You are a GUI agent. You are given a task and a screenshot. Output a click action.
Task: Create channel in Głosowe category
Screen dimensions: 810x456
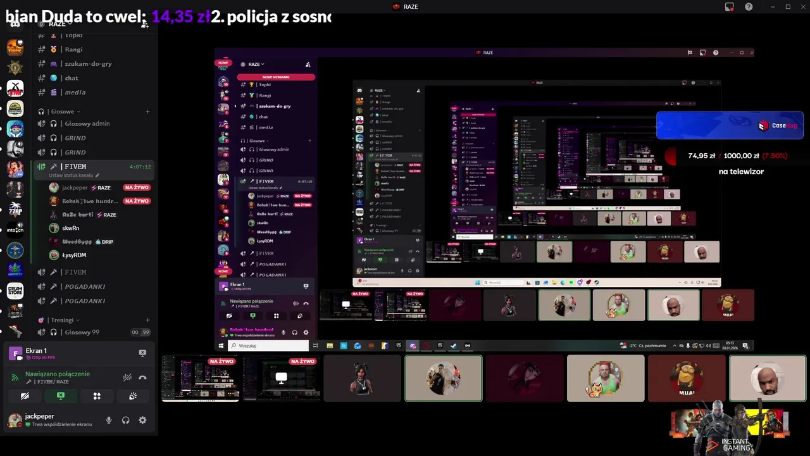tap(147, 111)
